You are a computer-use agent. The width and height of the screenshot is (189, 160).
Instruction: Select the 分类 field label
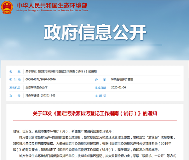tap(101, 79)
